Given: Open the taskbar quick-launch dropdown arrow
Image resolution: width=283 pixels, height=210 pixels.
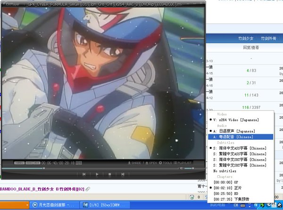Looking at the screenshot, I should pyautogui.click(x=27, y=205).
